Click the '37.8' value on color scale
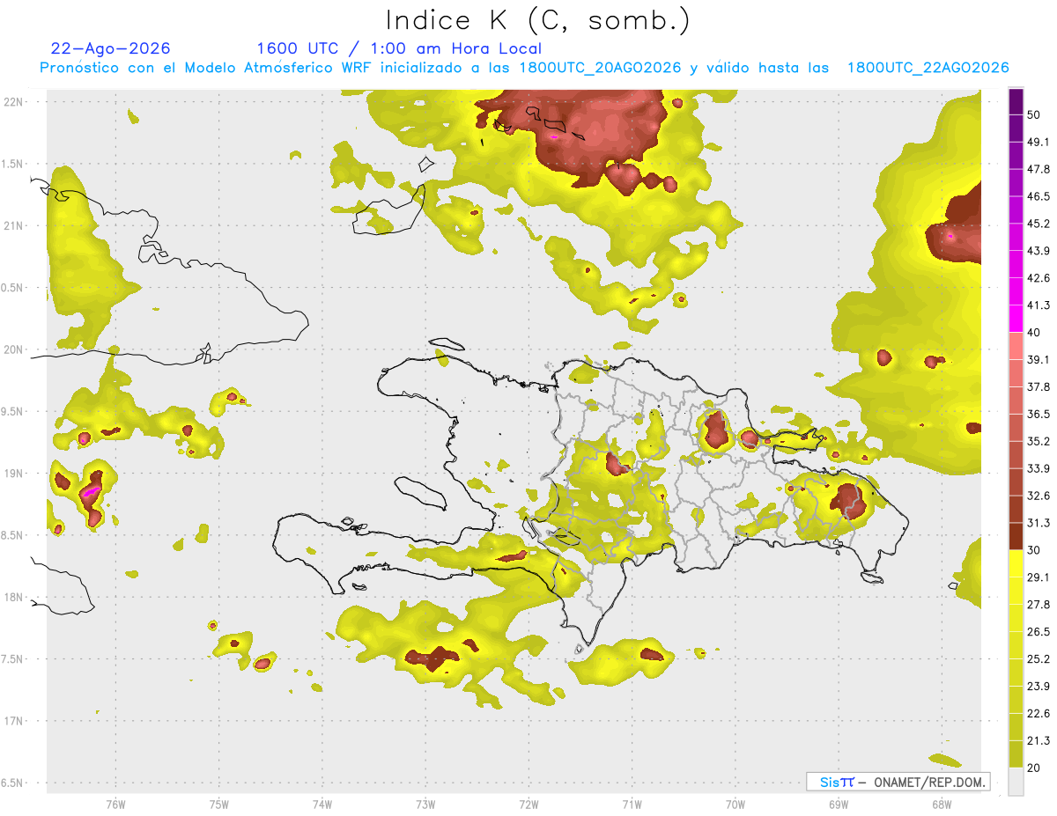The height and width of the screenshot is (816, 1057). coord(1039,386)
